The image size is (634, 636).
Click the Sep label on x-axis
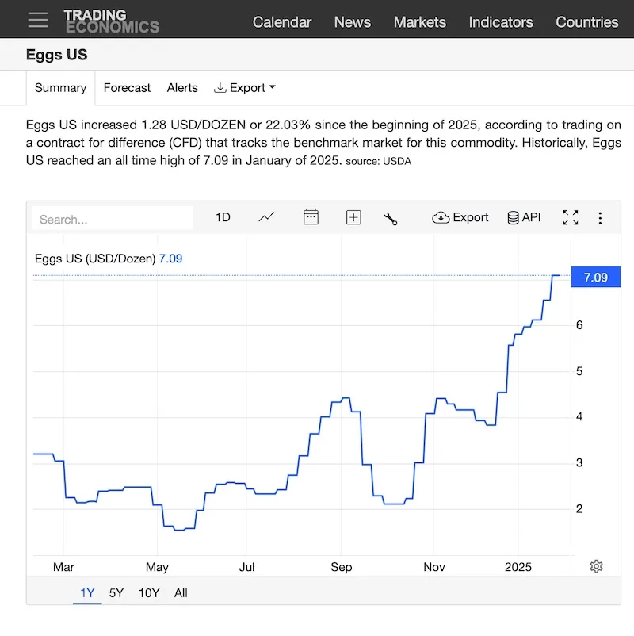click(341, 567)
